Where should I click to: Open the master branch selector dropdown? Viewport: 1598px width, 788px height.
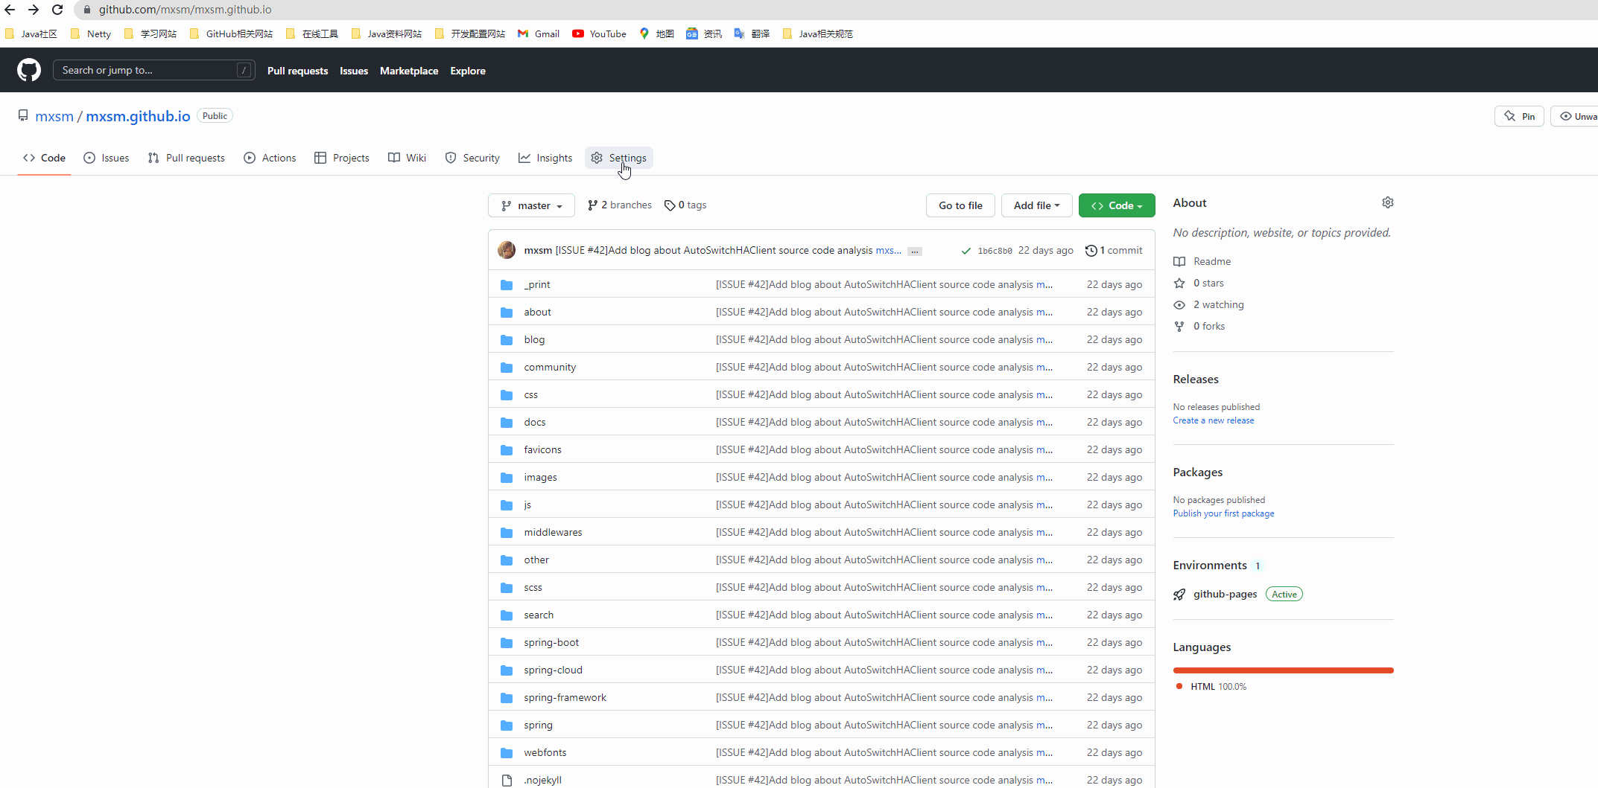click(531, 205)
